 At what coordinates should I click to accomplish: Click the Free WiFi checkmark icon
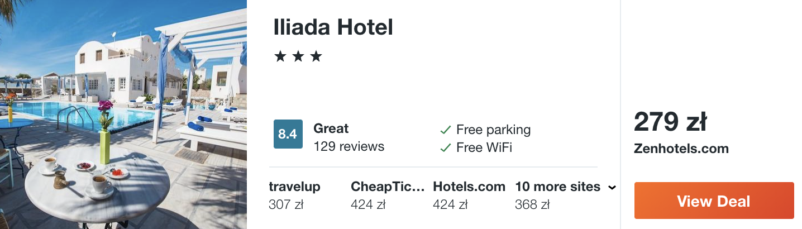[x=445, y=148]
